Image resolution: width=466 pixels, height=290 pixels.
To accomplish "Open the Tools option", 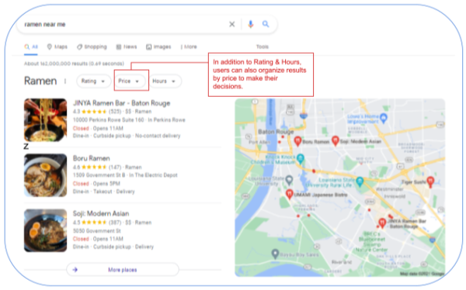I will [263, 47].
